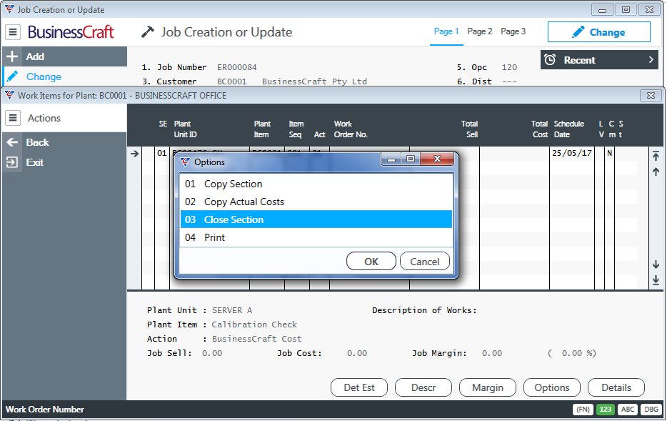The image size is (667, 421).
Task: Click the Schedule Date cell 25/05/17
Action: [572, 153]
